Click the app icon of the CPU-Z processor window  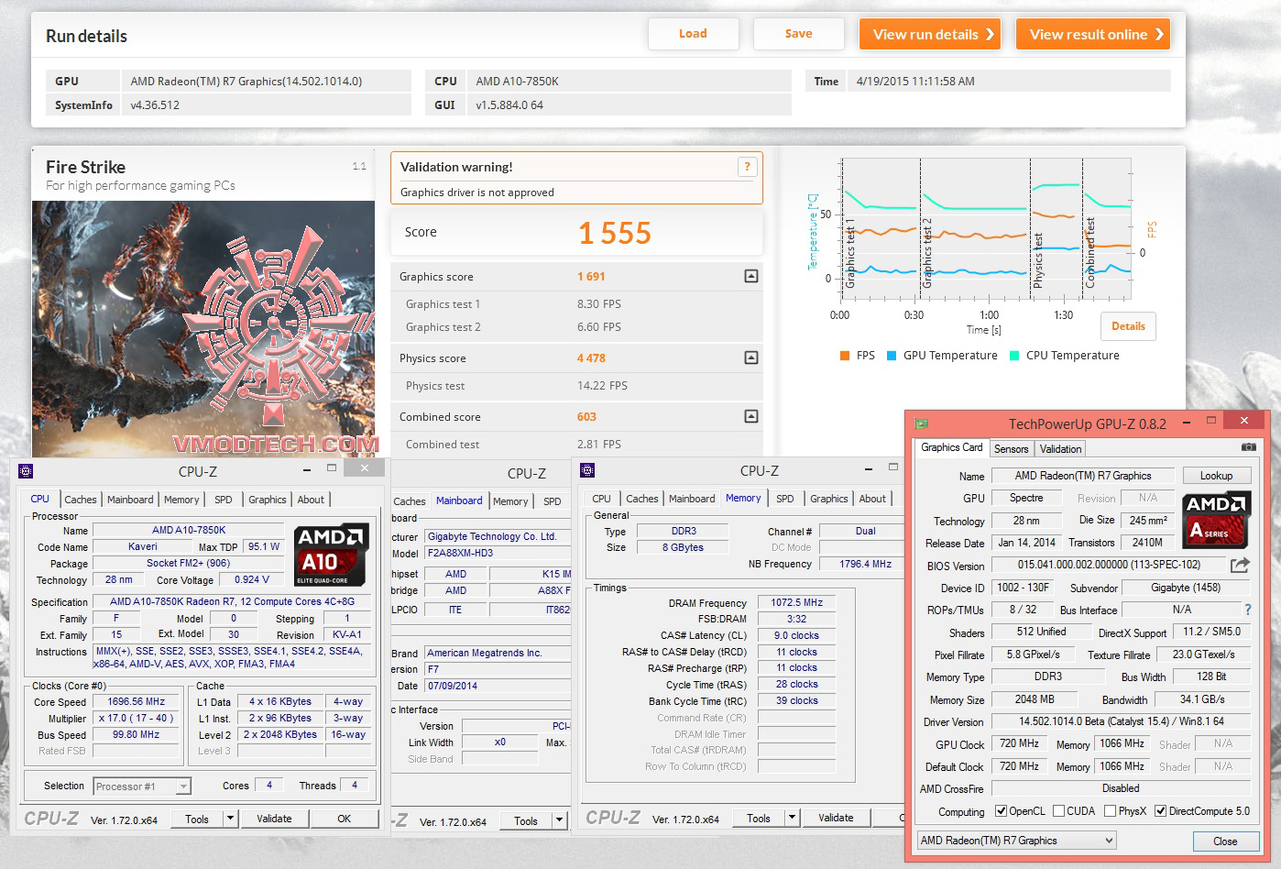[26, 471]
